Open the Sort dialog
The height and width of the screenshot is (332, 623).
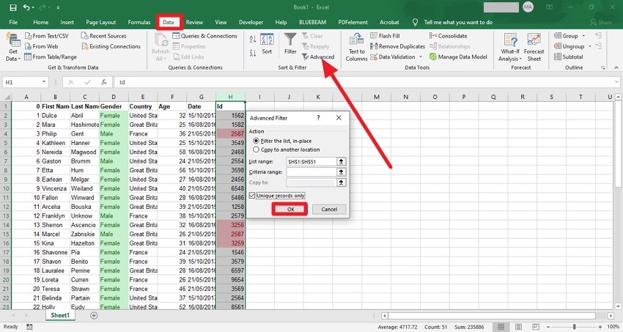click(x=267, y=44)
